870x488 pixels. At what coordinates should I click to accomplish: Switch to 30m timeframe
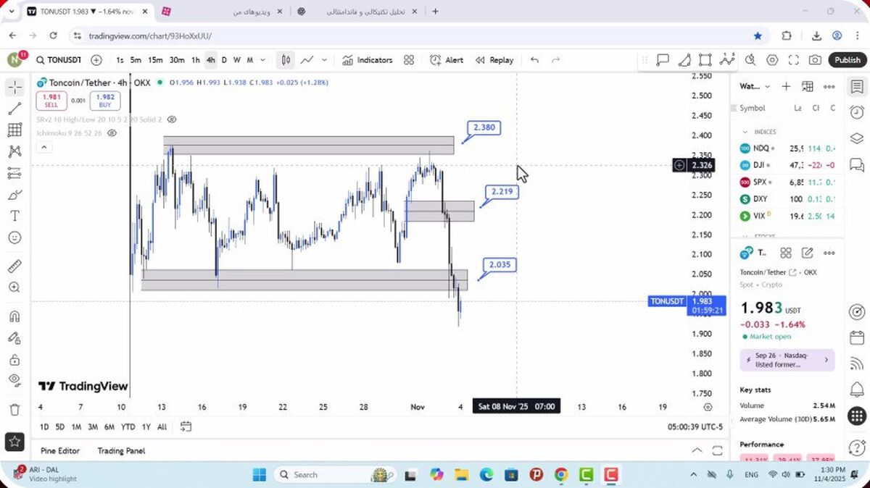tap(177, 60)
